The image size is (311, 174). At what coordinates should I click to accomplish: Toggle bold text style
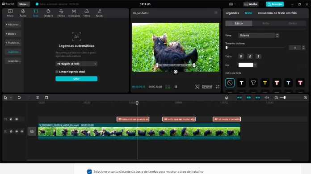point(241,56)
